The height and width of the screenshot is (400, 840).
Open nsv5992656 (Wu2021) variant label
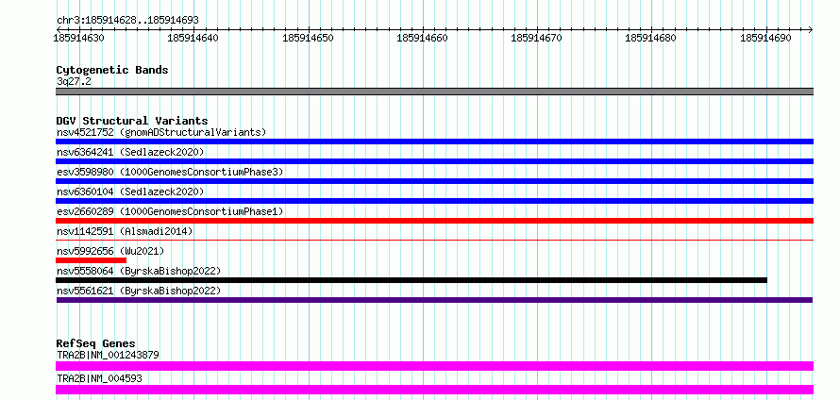pos(110,251)
